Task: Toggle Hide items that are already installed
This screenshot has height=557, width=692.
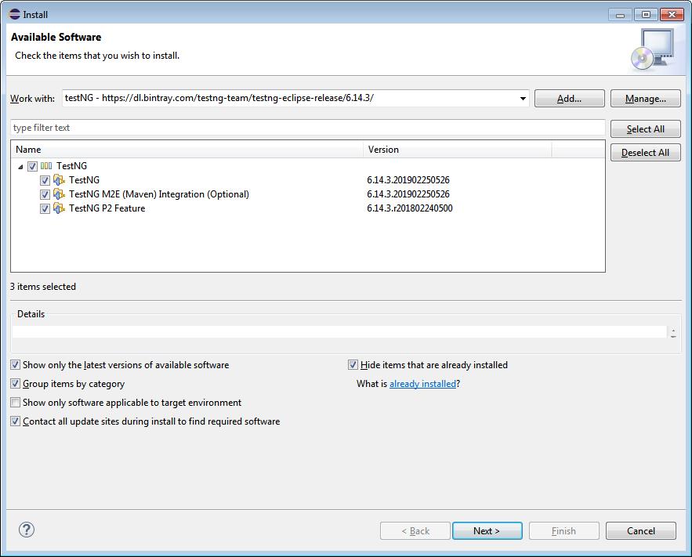Action: (353, 365)
